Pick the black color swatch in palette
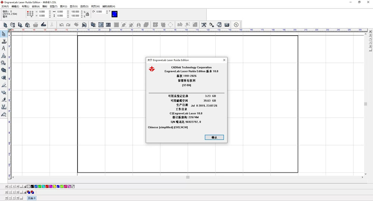Screen dimensions: 373x201 tap(32, 187)
